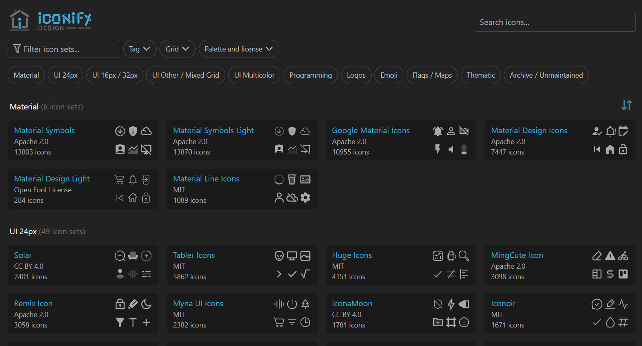Open the Tabler Icons set link
642x346 pixels.
194,255
